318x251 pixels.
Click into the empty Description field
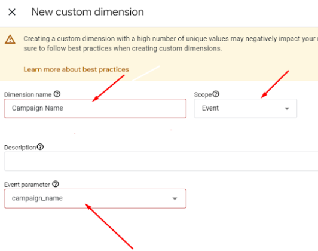click(x=161, y=161)
